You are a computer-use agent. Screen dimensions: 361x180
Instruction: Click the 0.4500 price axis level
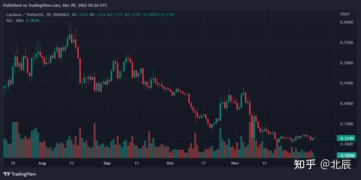pos(346,83)
